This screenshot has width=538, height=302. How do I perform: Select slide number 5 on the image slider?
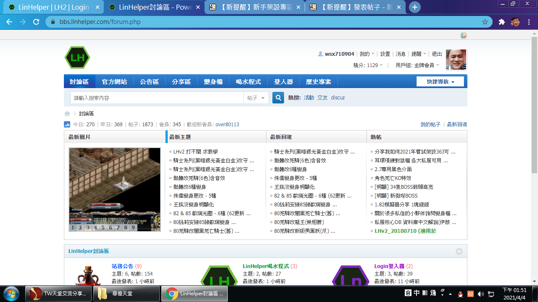point(103,228)
